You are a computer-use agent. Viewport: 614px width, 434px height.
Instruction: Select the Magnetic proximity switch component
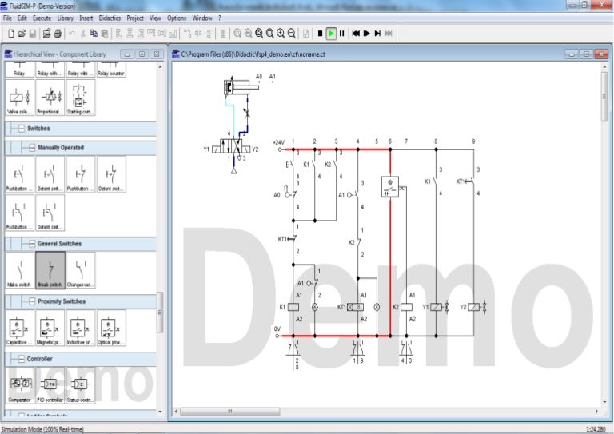click(50, 328)
